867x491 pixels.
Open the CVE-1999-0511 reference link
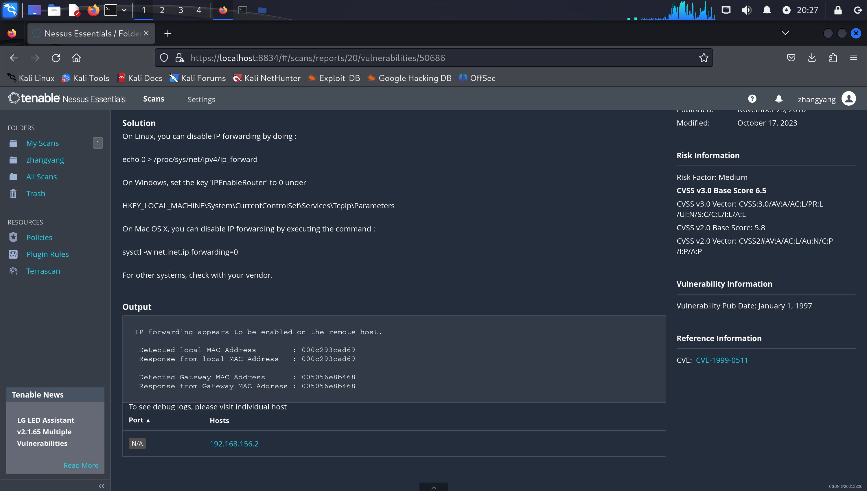(x=722, y=360)
